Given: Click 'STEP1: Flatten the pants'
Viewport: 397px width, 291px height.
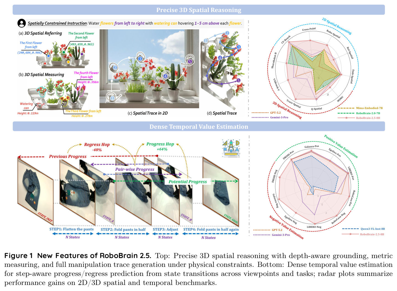Looking at the screenshot, I should (x=72, y=229).
